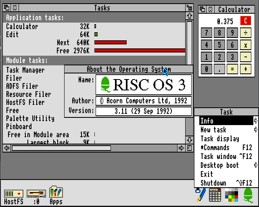Click calculator digit 6

232,45
